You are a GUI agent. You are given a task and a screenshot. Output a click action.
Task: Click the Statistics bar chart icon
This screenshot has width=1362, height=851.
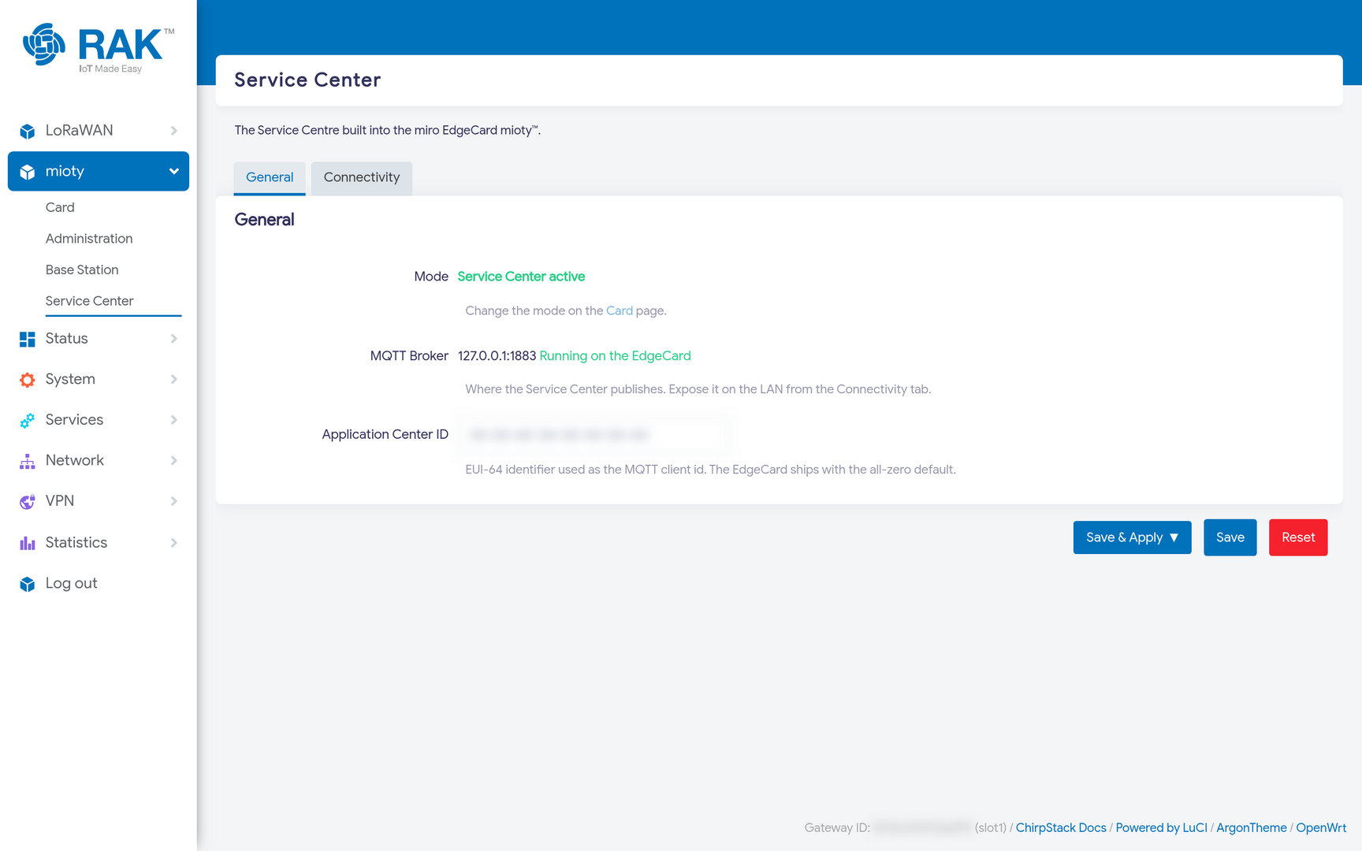pyautogui.click(x=28, y=543)
